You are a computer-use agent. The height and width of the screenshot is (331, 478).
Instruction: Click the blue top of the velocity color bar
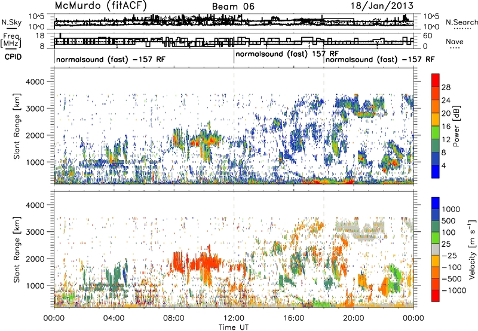(x=436, y=203)
